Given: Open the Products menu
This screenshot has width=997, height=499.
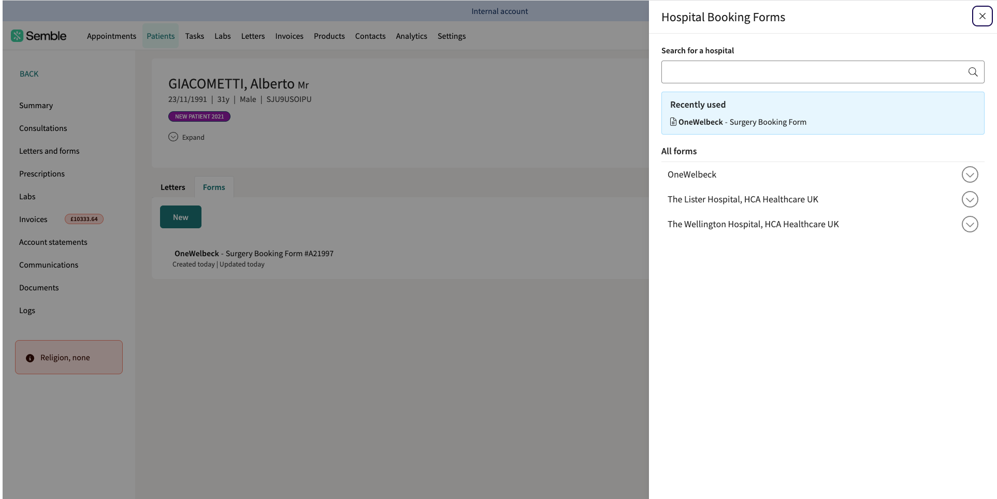Looking at the screenshot, I should click(329, 36).
